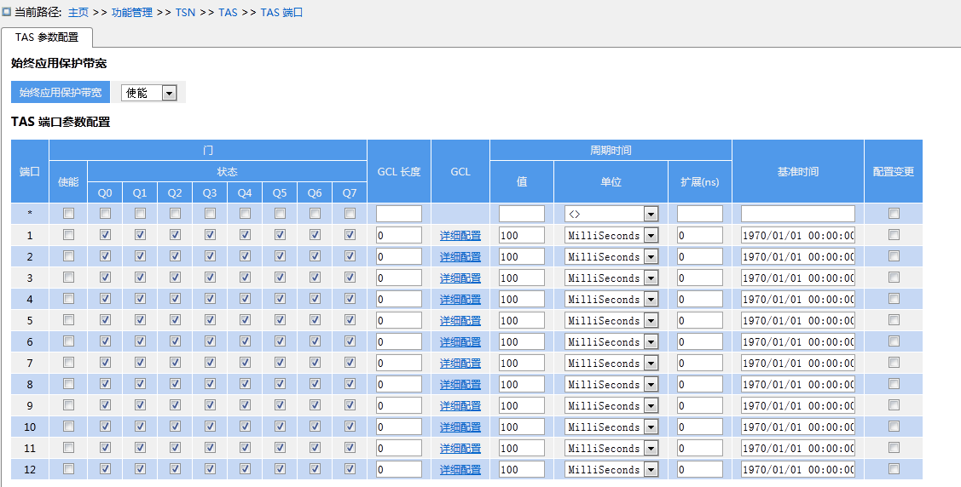This screenshot has width=961, height=487.
Task: Go to 主页 in breadcrumb
Action: tap(78, 13)
